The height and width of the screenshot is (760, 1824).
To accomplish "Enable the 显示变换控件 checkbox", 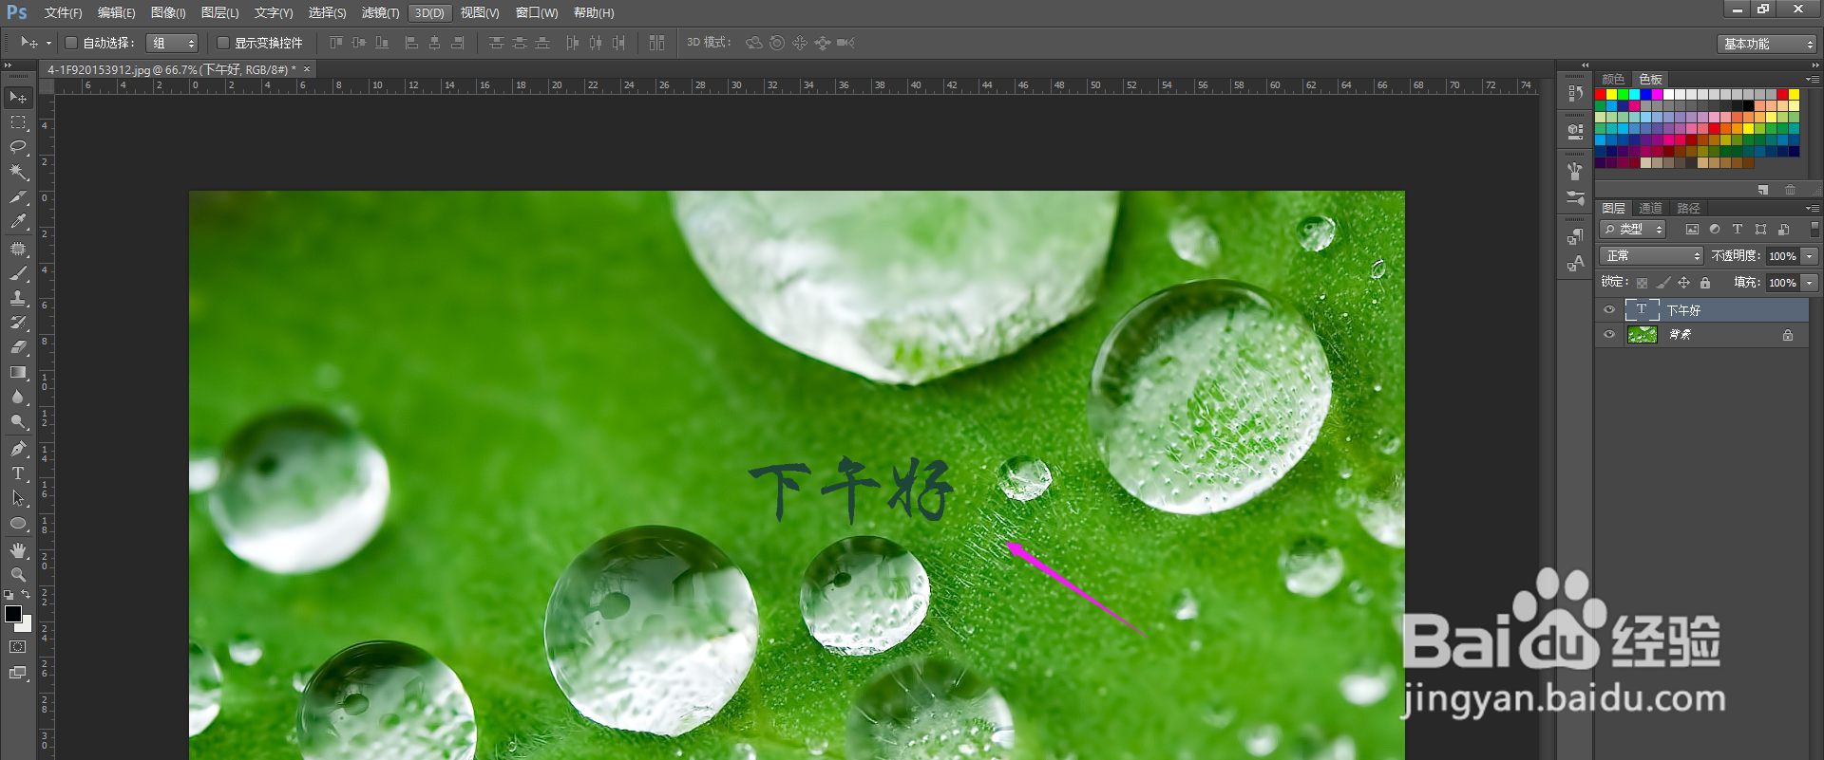I will click(x=223, y=43).
